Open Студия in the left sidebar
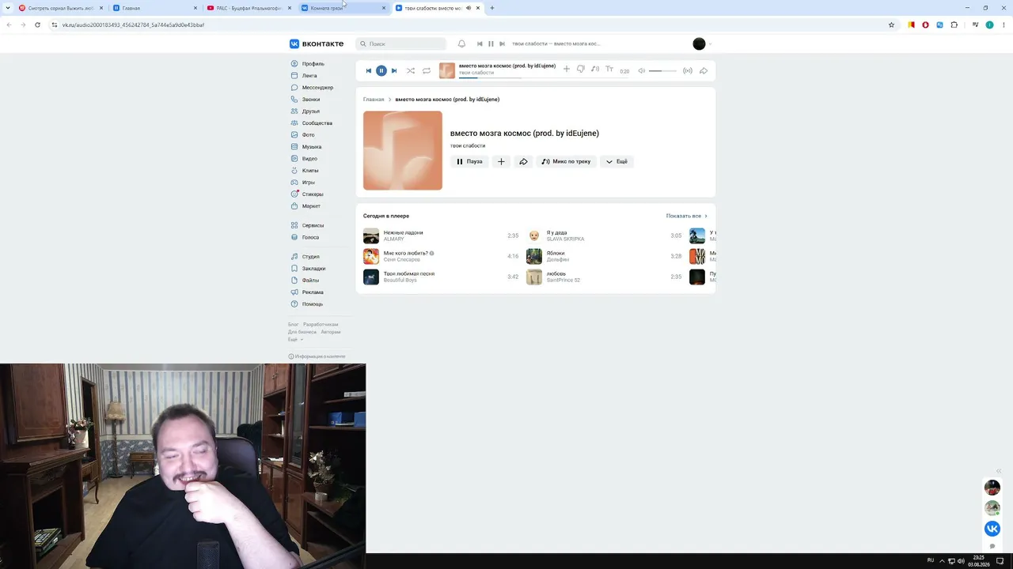The image size is (1013, 569). coord(310,257)
